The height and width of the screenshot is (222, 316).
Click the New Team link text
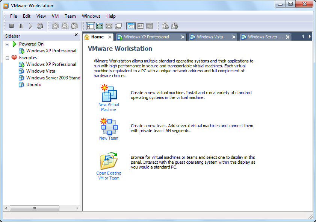(x=109, y=138)
